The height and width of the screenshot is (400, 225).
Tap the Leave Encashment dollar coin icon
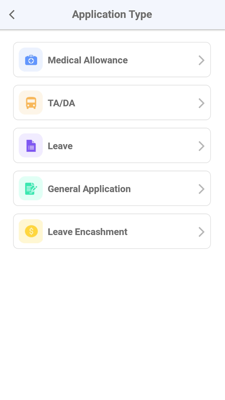(31, 231)
